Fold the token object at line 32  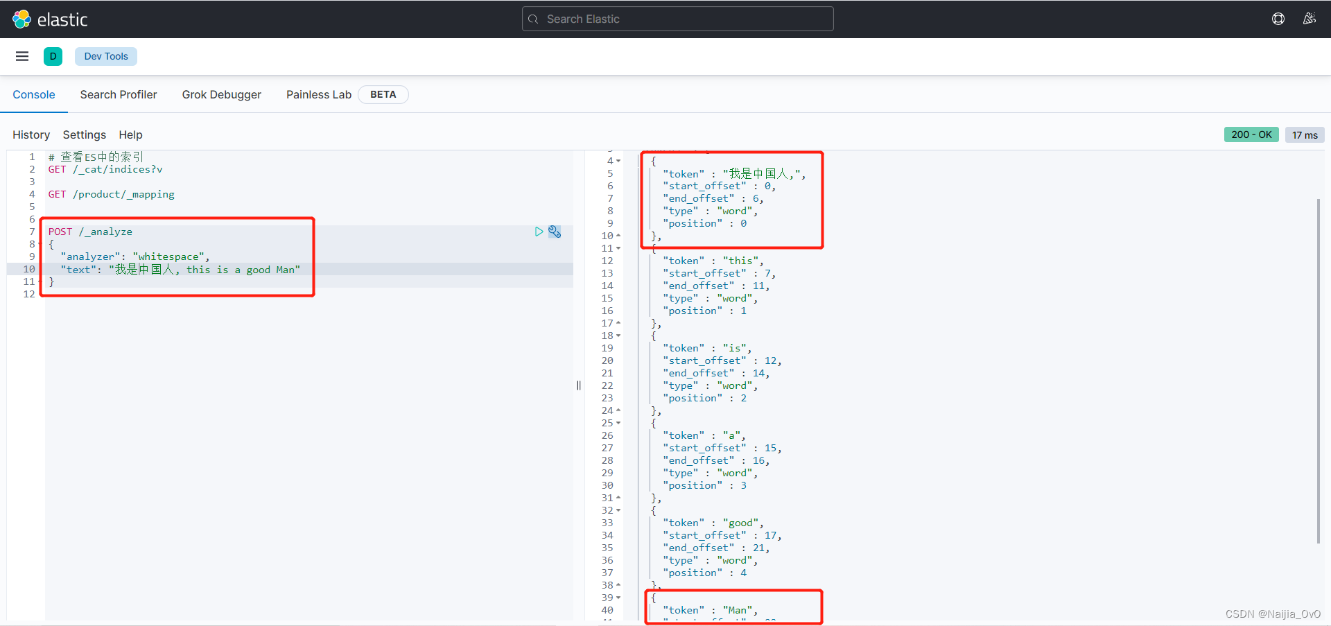point(617,510)
